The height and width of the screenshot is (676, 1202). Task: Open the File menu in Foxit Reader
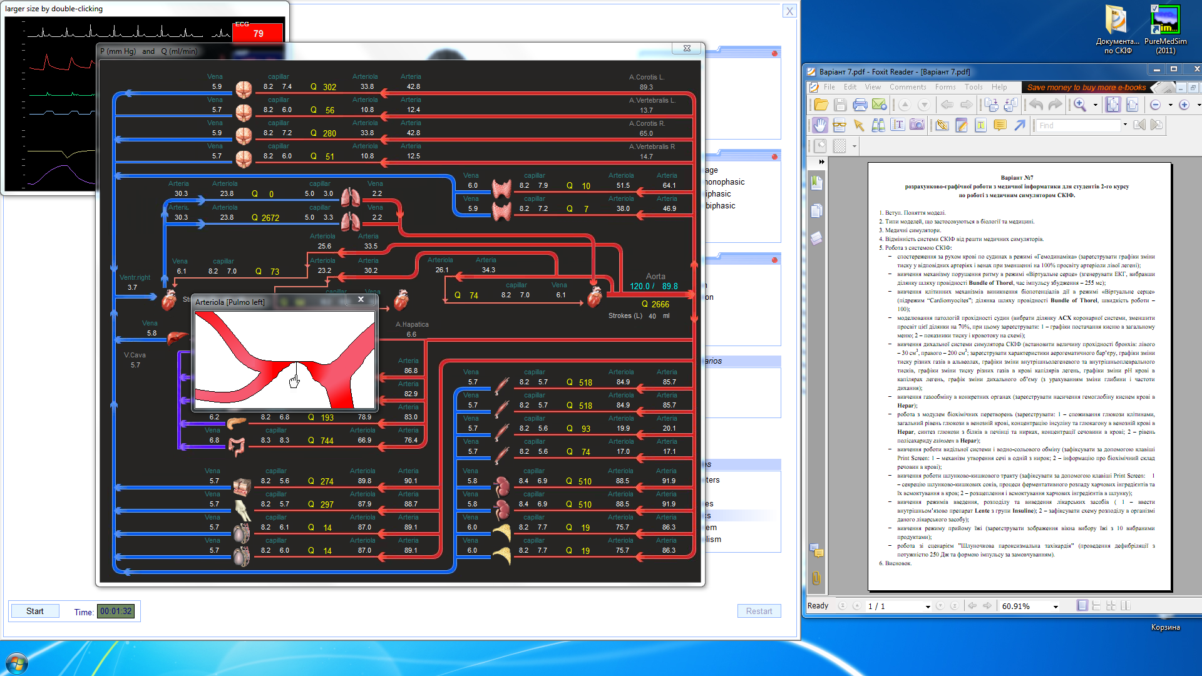tap(829, 87)
